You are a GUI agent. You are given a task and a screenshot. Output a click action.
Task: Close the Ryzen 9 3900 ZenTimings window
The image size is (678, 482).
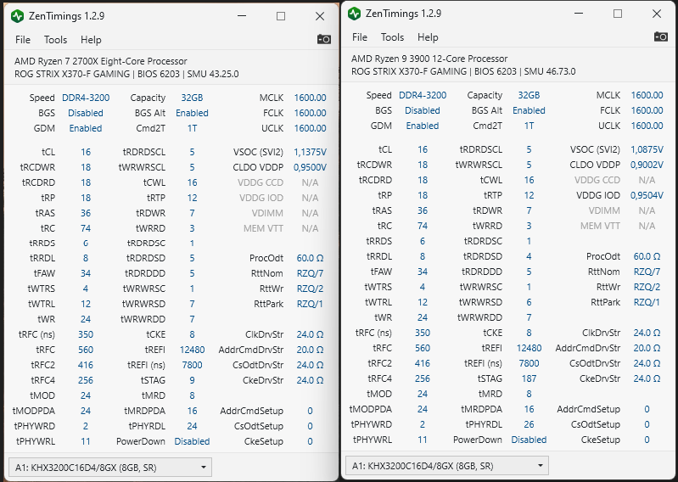point(657,13)
